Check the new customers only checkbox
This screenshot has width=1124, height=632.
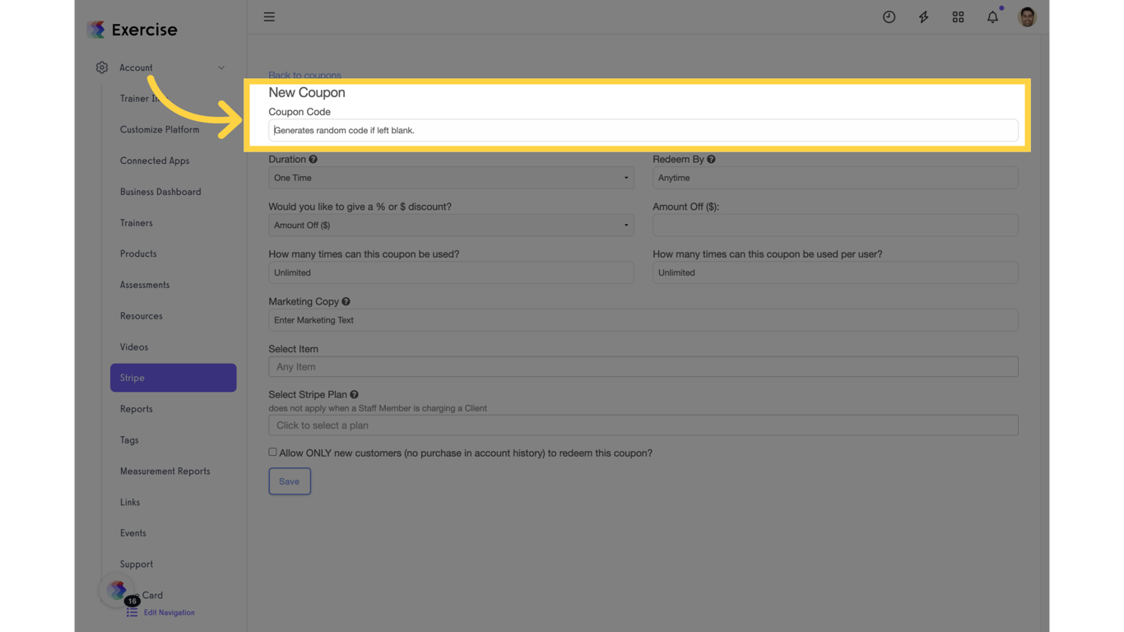click(x=272, y=452)
